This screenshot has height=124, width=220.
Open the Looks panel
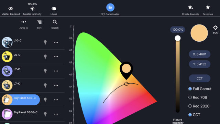54,9
